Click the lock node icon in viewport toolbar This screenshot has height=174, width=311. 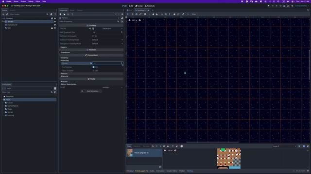(174, 14)
